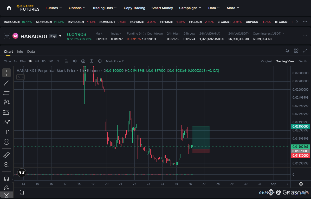Select the long position forecasting tool
Image resolution: width=311 pixels, height=199 pixels.
click(7, 112)
